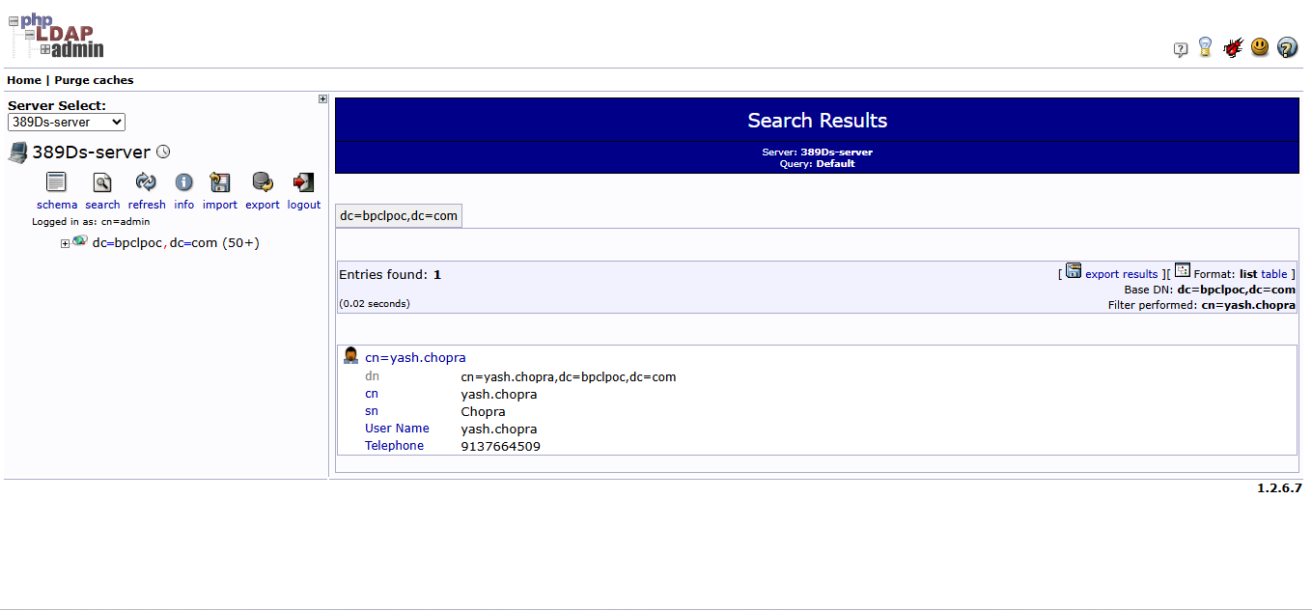Screen dimensions: 1312x610
Task: Click the smiley face donate icon
Action: click(1260, 46)
